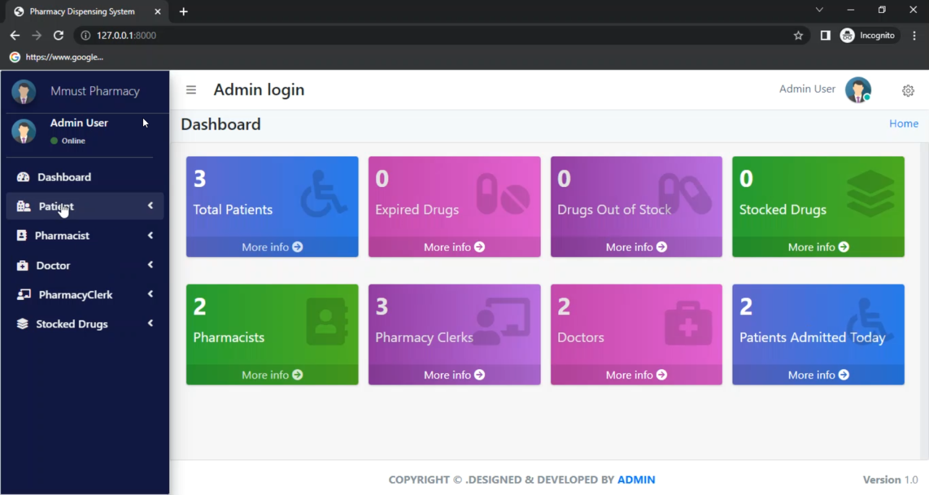Viewport: 929px width, 495px height.
Task: Open More info for Drugs Out of Stock
Action: pyautogui.click(x=636, y=247)
